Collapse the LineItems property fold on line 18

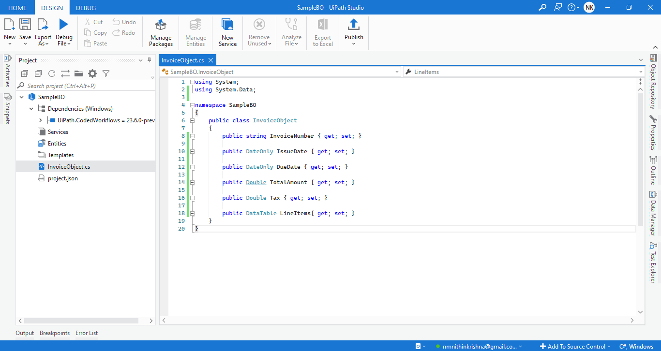pyautogui.click(x=192, y=213)
